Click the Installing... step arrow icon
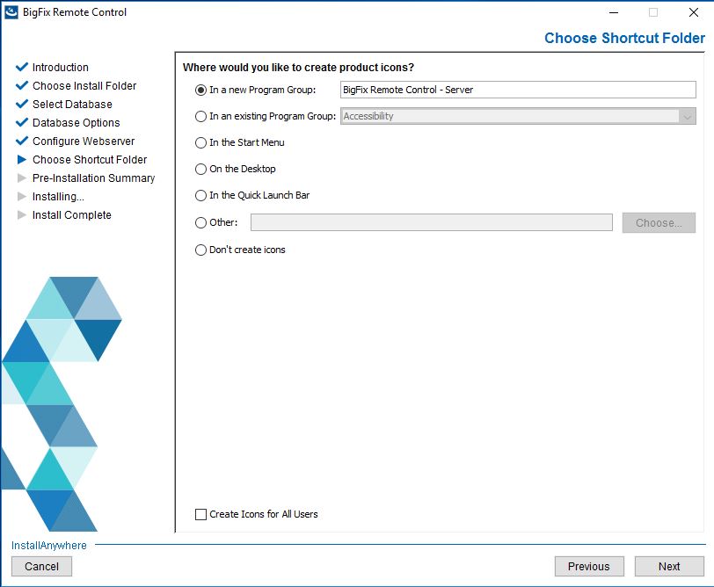Image resolution: width=714 pixels, height=587 pixels. coord(22,197)
